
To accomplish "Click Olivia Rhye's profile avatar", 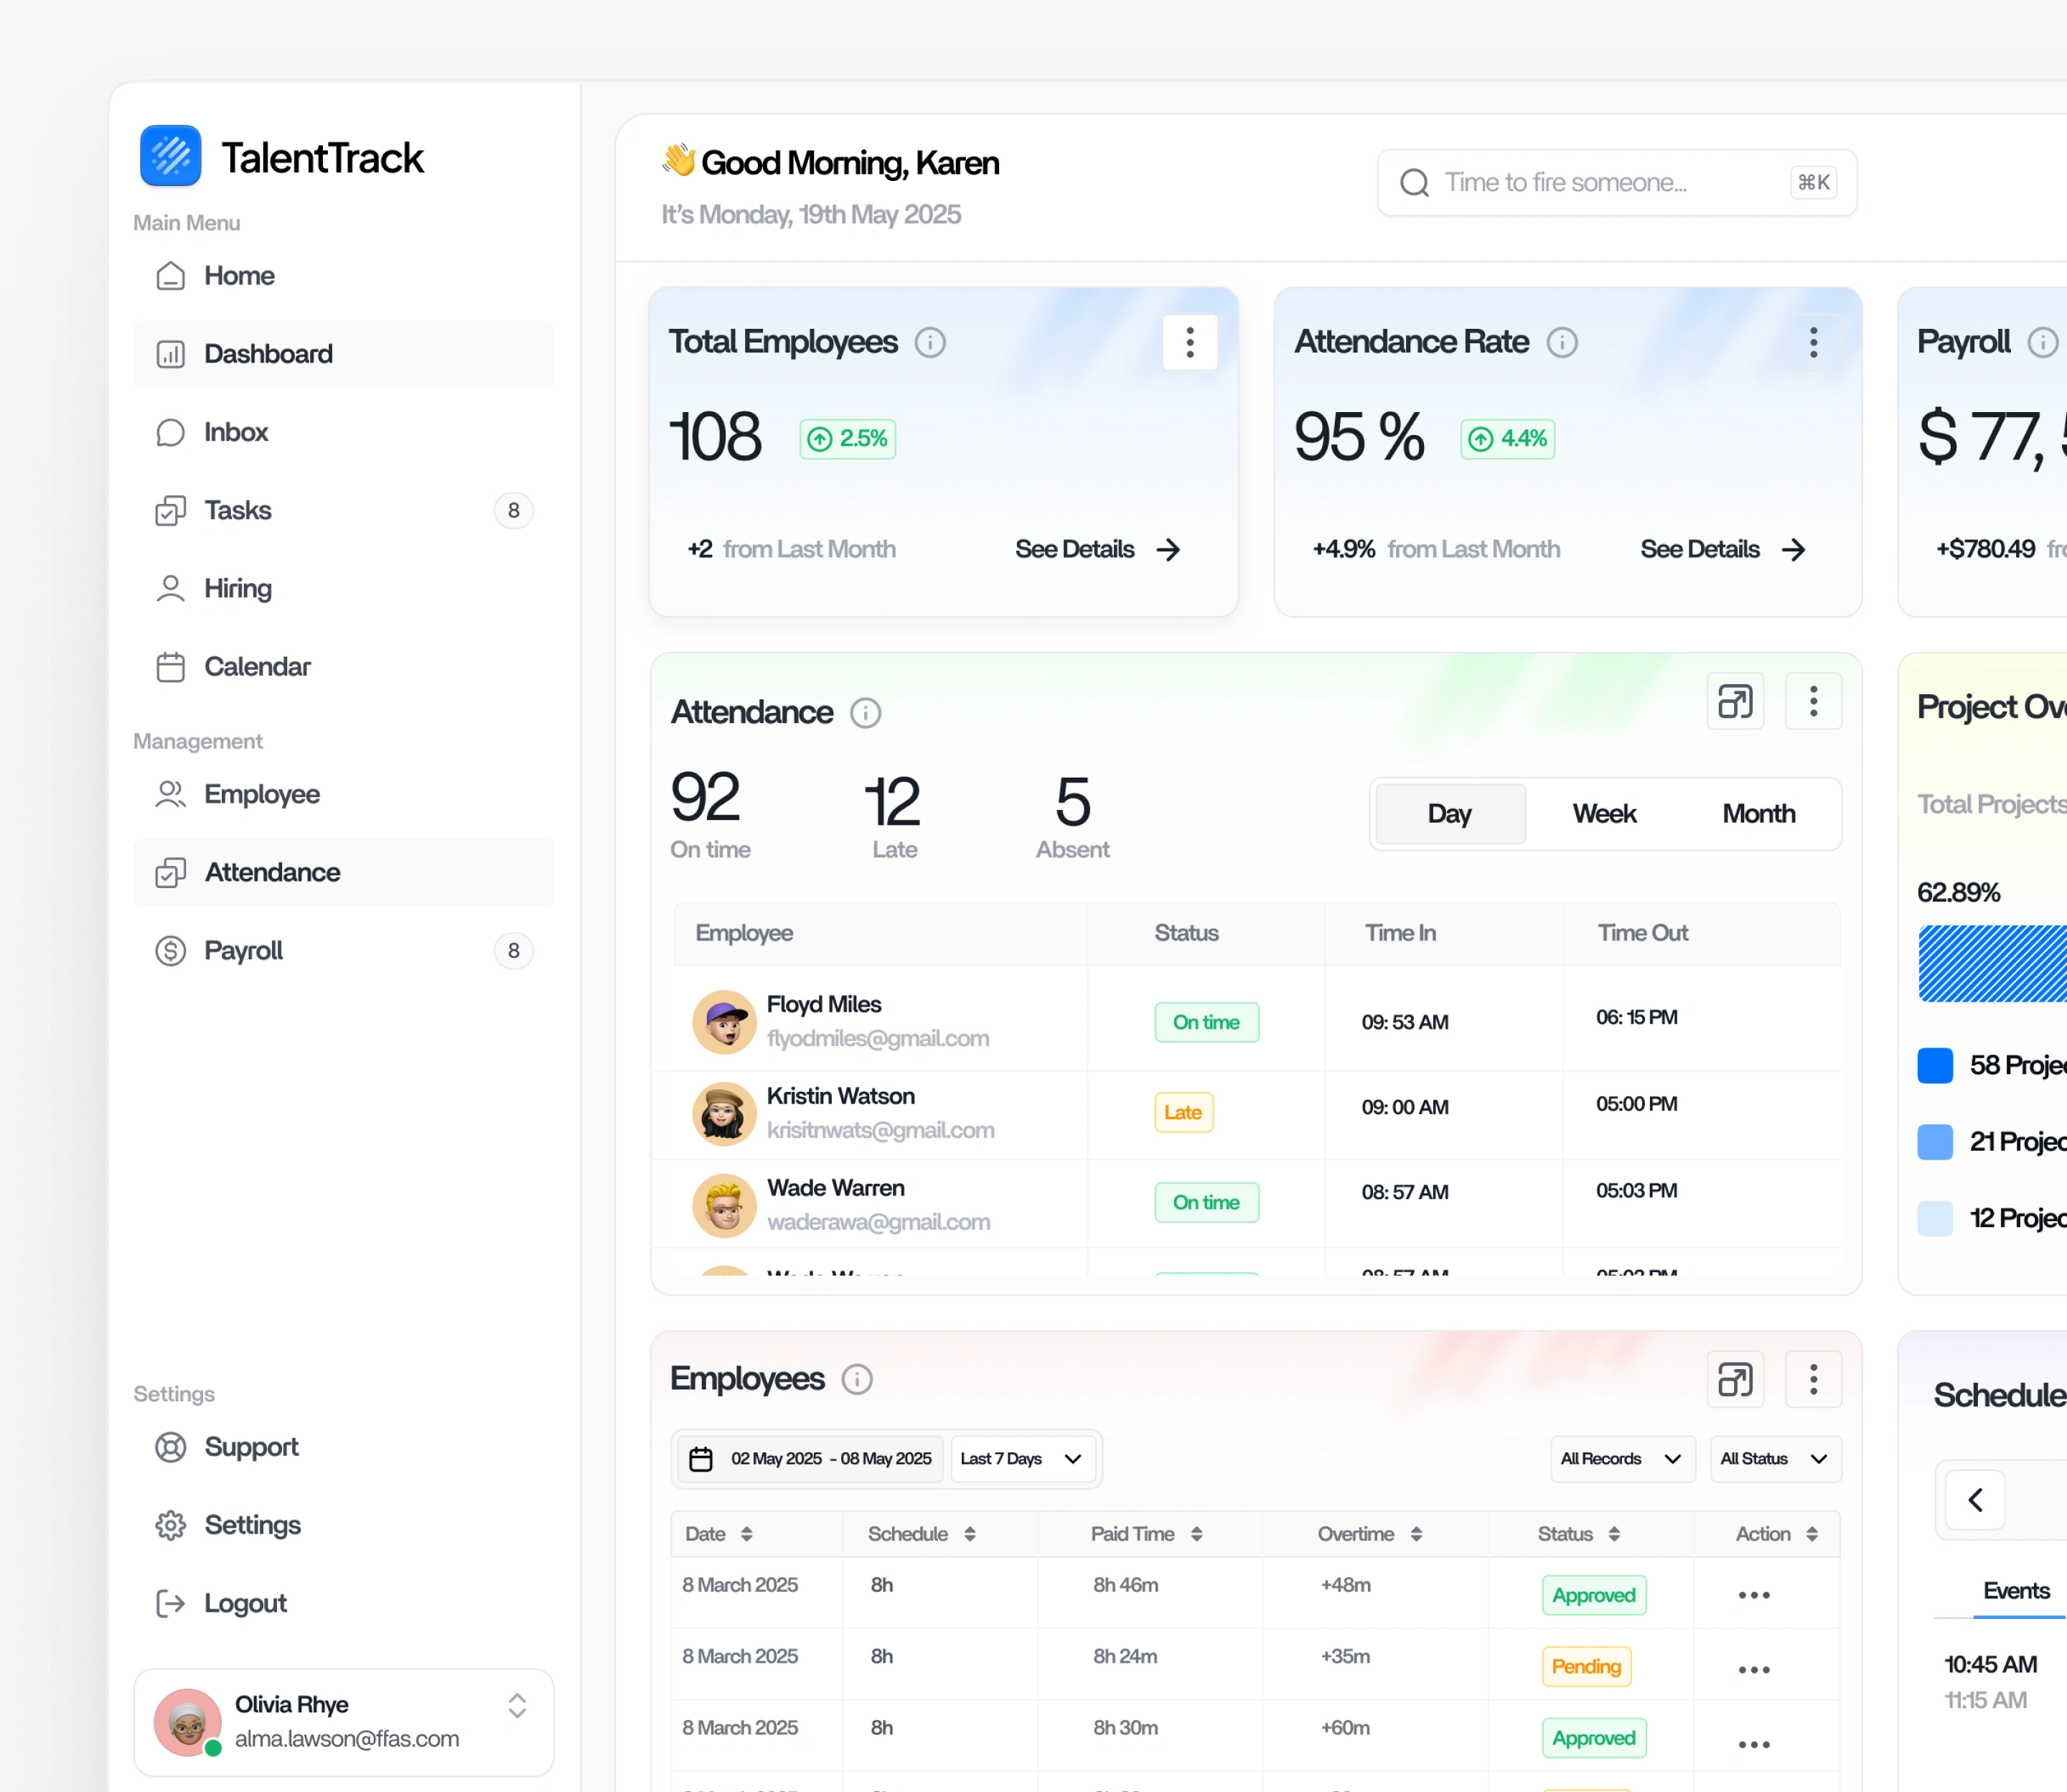I will [x=187, y=1722].
